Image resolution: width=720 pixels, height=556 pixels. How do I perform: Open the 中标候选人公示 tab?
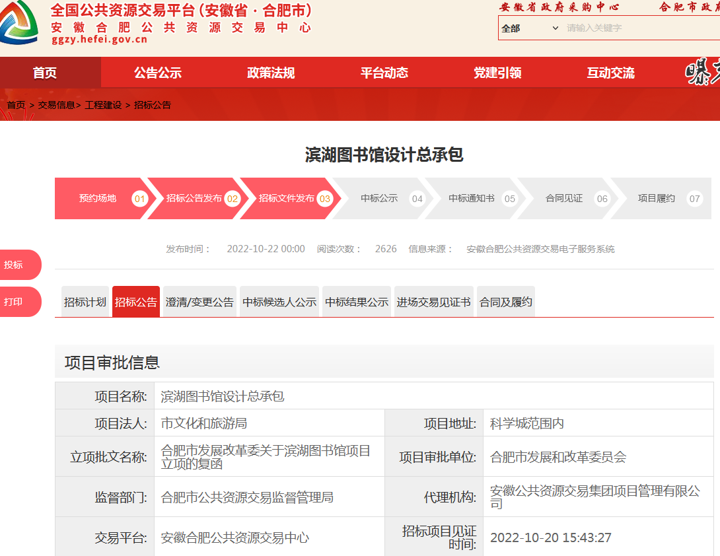tap(279, 302)
